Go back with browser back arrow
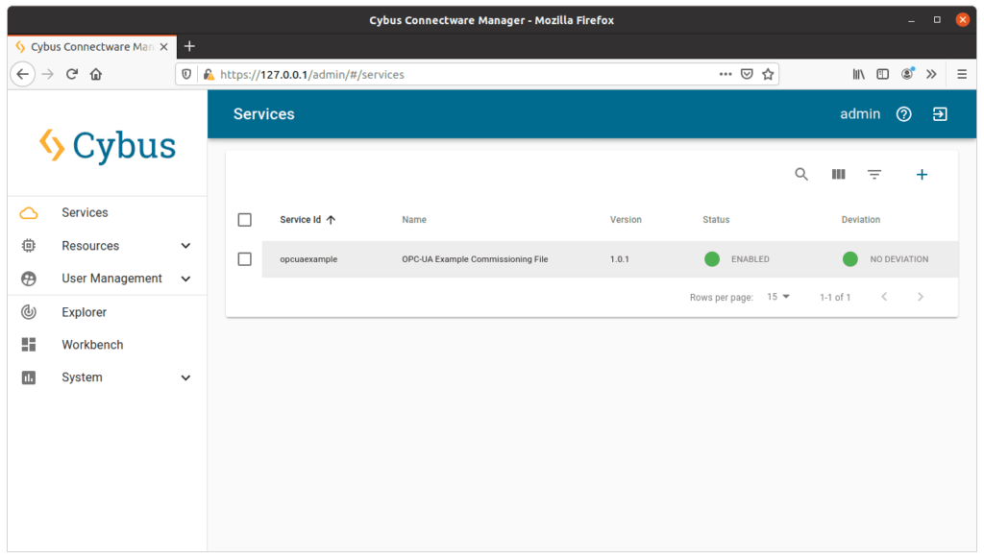 [x=23, y=74]
